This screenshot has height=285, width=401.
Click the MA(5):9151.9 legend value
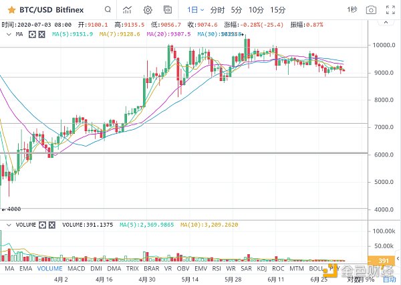[x=72, y=34]
